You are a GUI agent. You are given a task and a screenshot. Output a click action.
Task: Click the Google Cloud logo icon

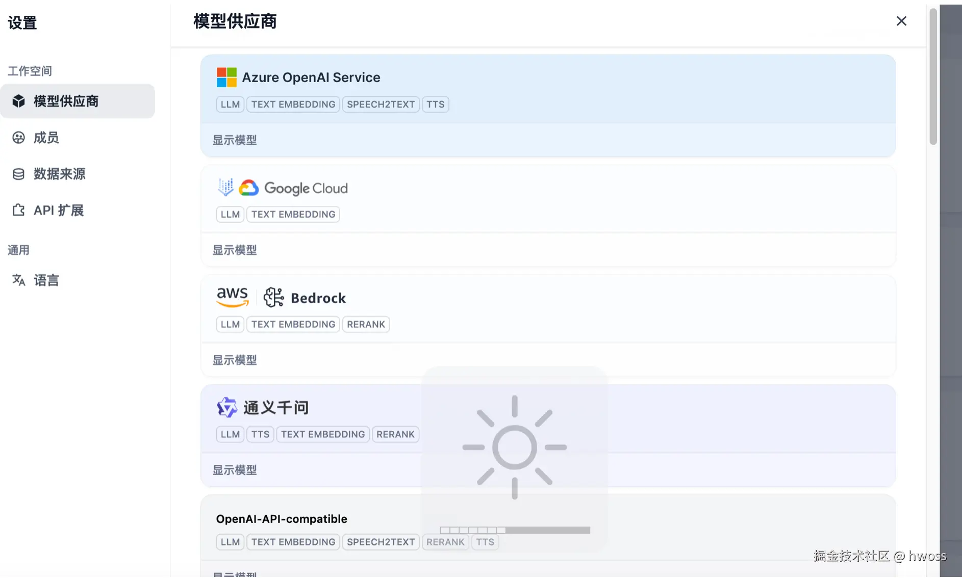pyautogui.click(x=249, y=188)
